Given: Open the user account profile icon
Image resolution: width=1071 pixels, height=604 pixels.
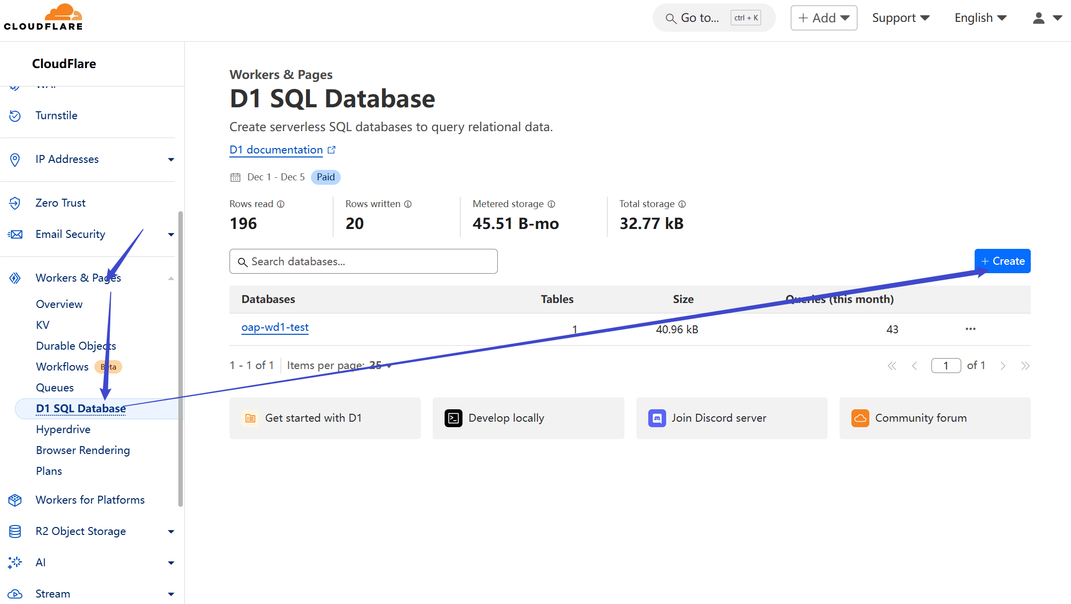Looking at the screenshot, I should [1039, 18].
